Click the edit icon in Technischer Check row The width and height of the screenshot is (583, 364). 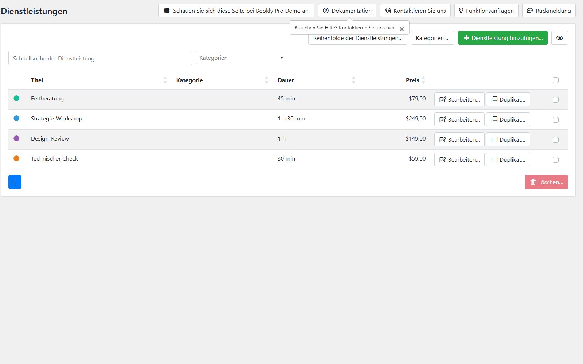442,160
